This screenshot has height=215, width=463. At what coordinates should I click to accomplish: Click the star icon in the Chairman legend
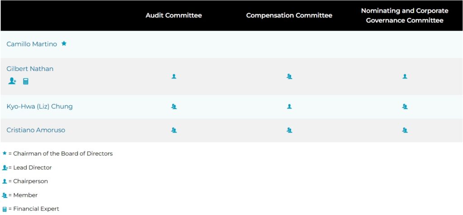click(x=5, y=154)
